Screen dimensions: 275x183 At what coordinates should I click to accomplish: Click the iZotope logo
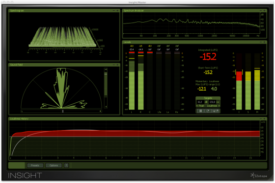click(x=259, y=175)
